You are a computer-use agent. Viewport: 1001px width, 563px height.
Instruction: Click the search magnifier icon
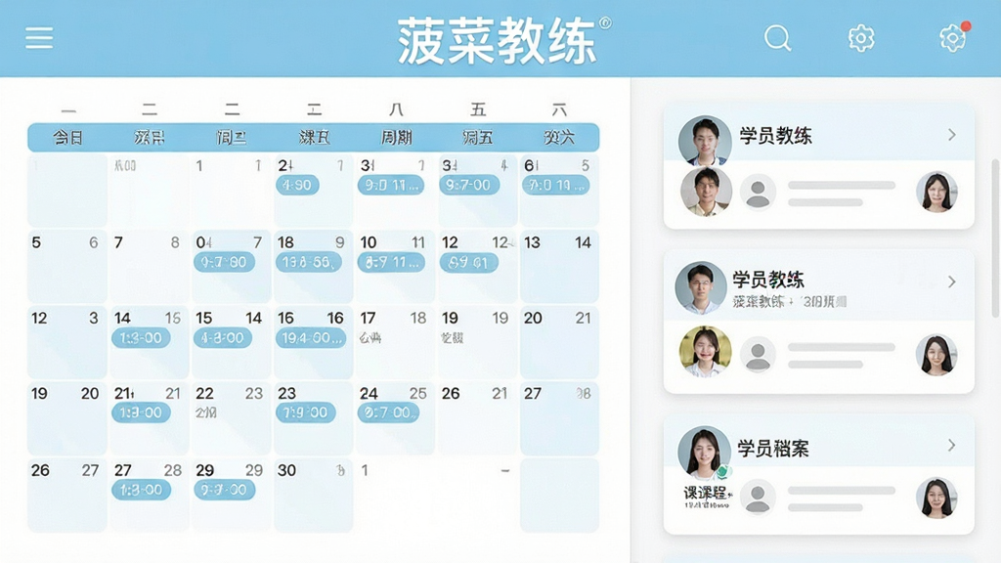[777, 38]
